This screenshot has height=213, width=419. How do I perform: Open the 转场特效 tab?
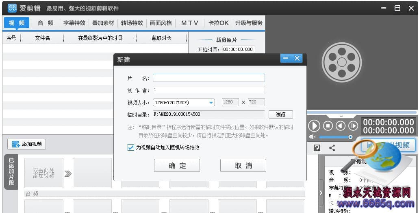click(132, 23)
